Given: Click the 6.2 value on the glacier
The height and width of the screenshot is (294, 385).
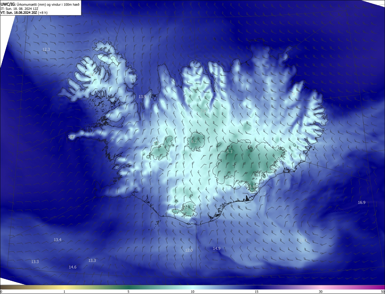Looking at the screenshot, I should (x=194, y=142).
